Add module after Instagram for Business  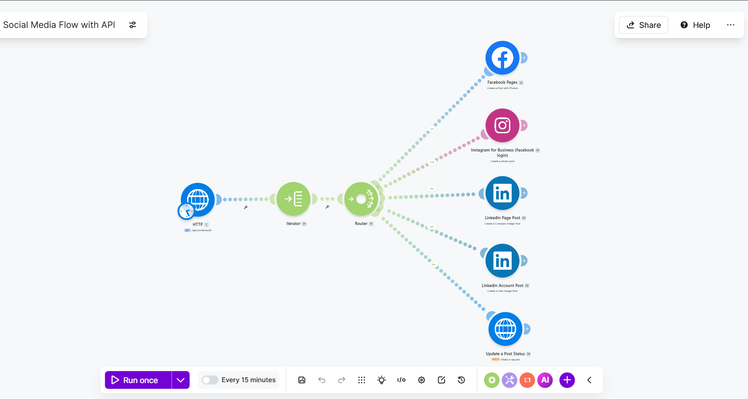coord(524,125)
